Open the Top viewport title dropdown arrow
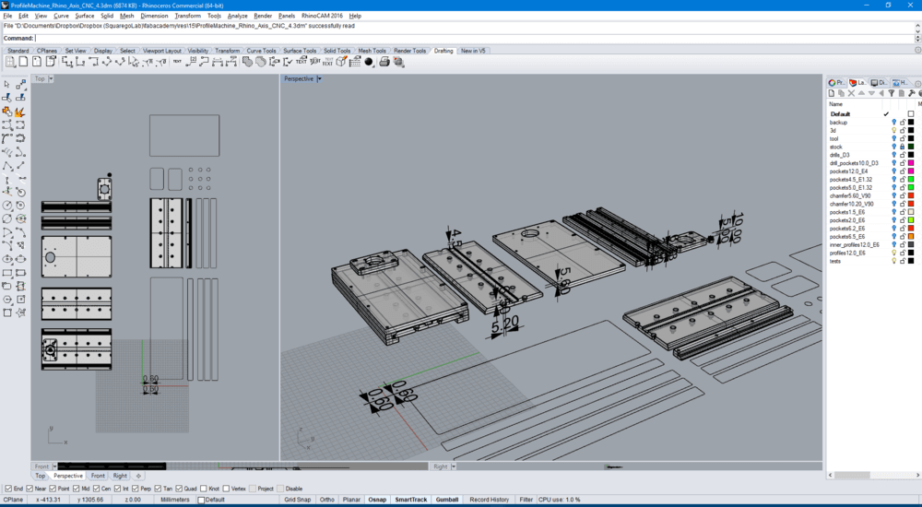Screen dimensions: 922x507 (51, 79)
